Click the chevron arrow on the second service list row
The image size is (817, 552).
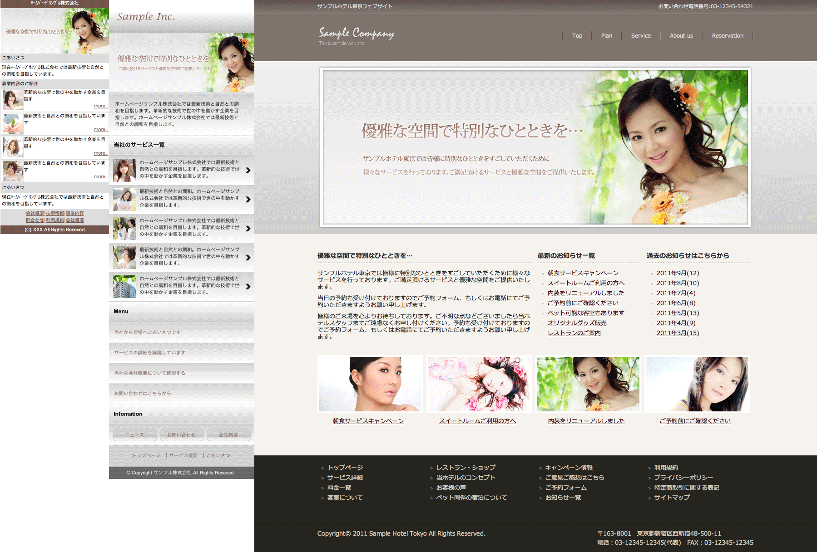(x=248, y=200)
